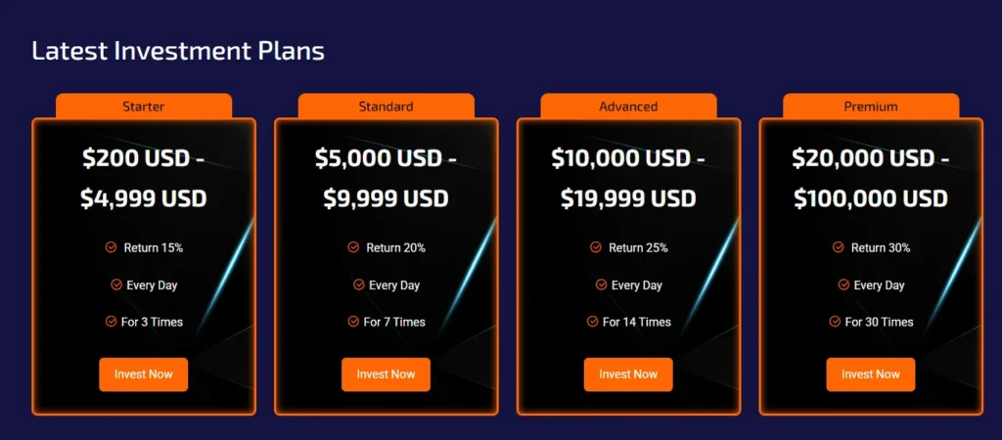This screenshot has height=440, width=1002.
Task: Click the $200 USD - $4,999 USD amount
Action: (x=144, y=178)
